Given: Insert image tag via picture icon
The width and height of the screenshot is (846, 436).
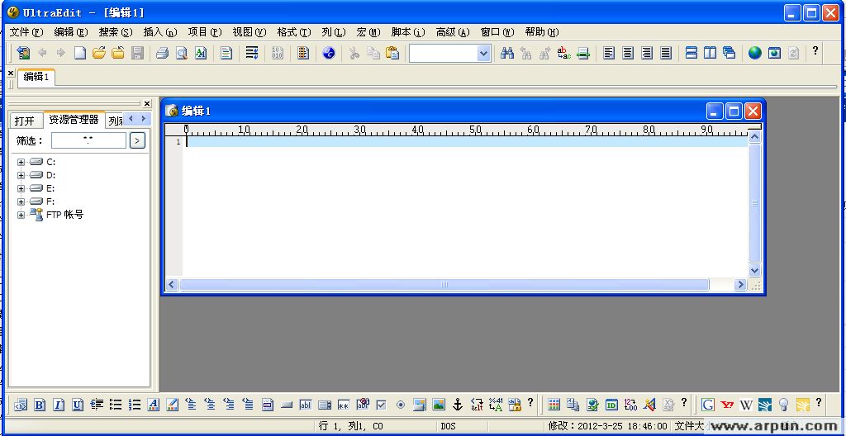Looking at the screenshot, I should [439, 405].
